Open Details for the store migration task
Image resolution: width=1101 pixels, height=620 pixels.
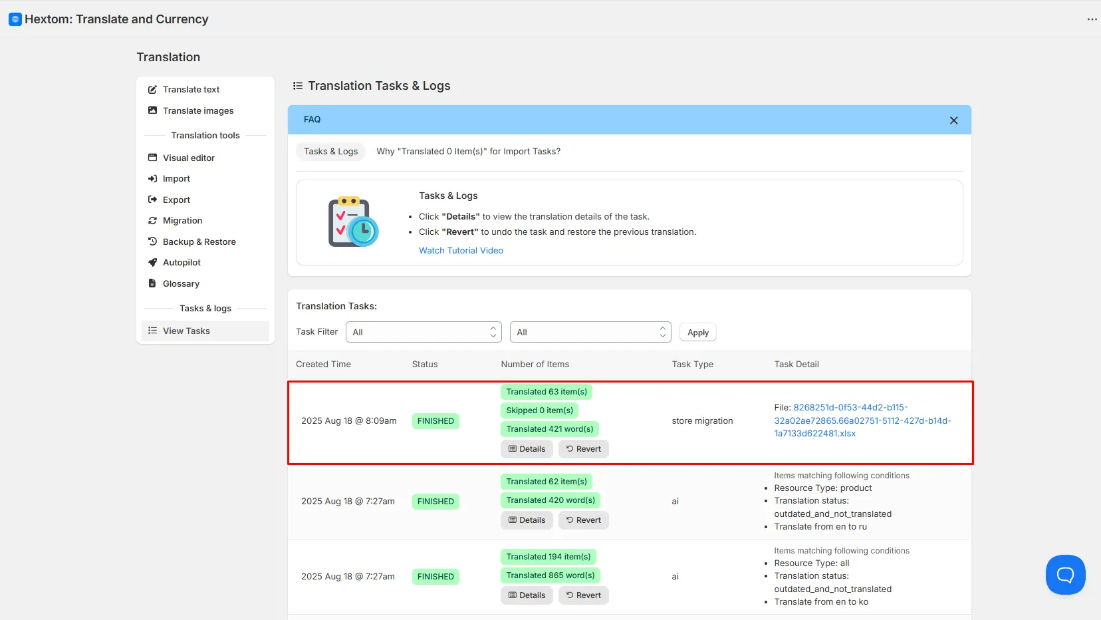527,449
